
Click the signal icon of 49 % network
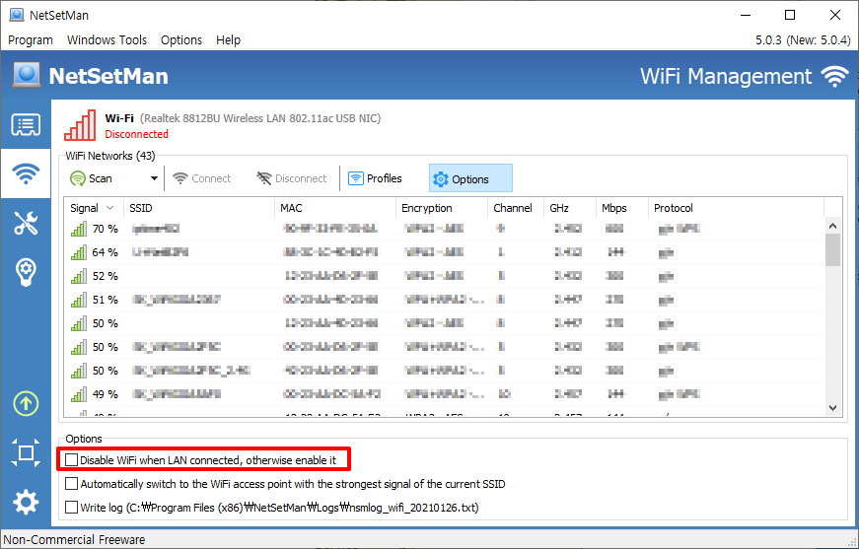pos(79,394)
